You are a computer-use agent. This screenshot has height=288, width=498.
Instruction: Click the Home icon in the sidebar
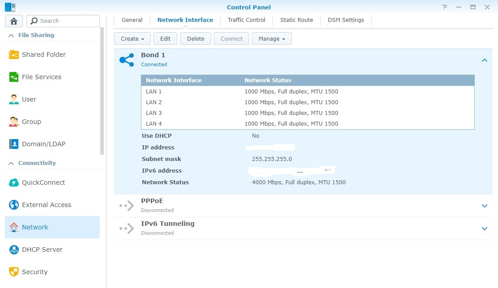13,21
